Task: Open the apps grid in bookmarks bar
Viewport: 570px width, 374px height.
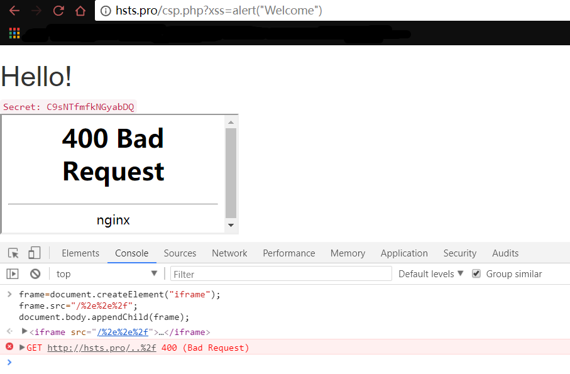Action: (14, 33)
